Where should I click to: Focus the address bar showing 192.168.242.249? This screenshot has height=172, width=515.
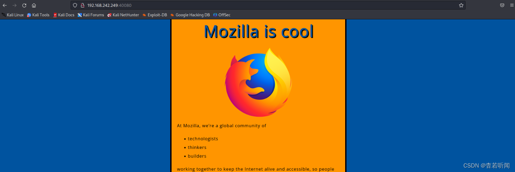click(x=268, y=5)
